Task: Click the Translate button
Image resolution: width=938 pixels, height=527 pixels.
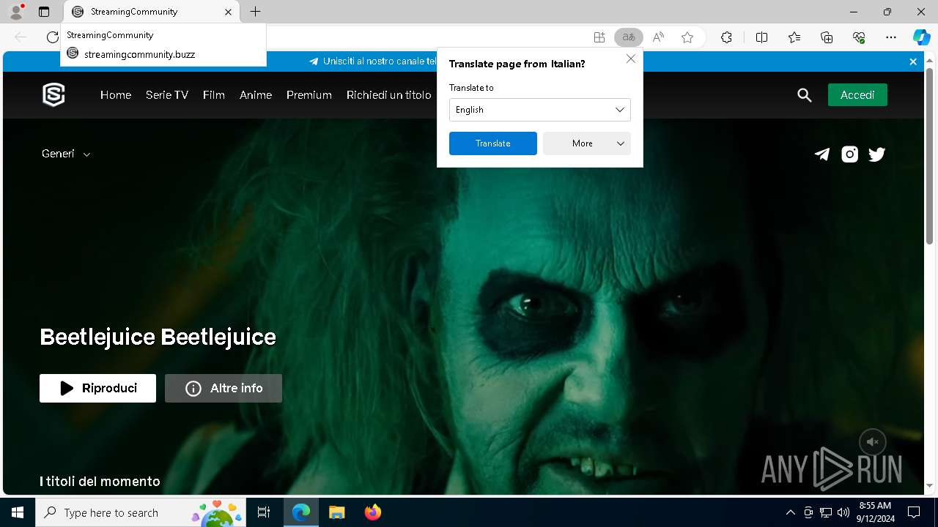Action: (493, 143)
